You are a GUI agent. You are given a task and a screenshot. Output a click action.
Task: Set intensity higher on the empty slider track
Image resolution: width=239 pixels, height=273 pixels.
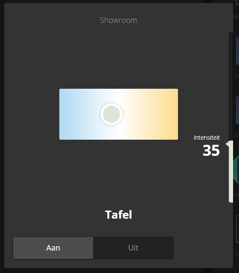(231, 87)
